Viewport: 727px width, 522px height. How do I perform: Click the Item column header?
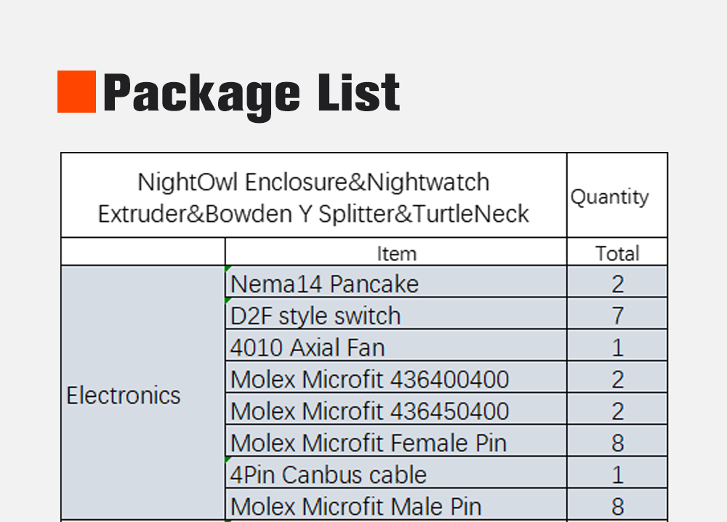pyautogui.click(x=396, y=253)
